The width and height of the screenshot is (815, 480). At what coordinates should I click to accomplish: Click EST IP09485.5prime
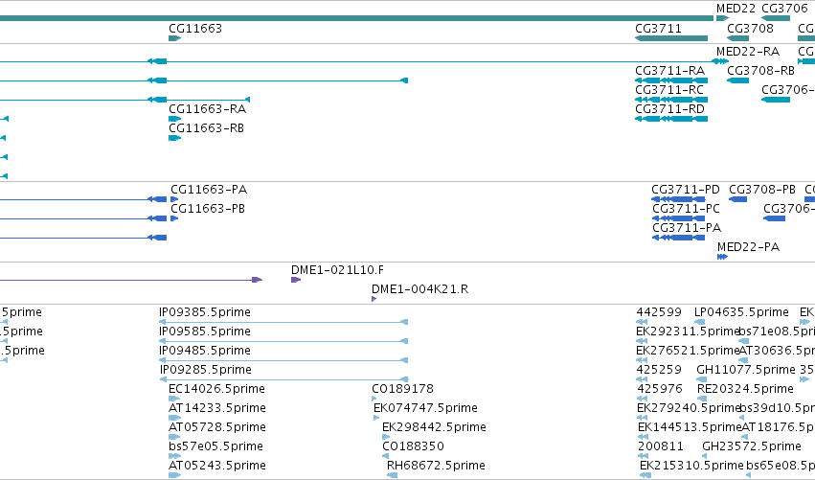[x=204, y=351]
